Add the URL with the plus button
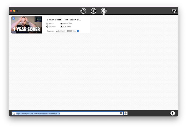 [x=126, y=113]
